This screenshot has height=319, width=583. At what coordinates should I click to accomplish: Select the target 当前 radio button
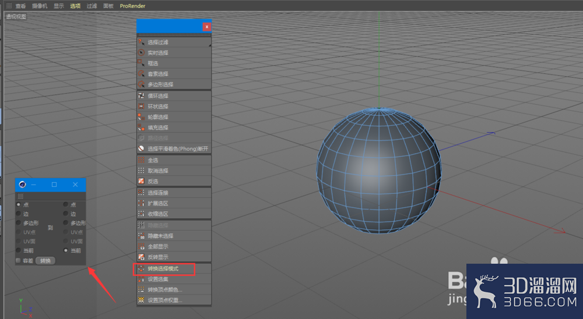point(66,250)
